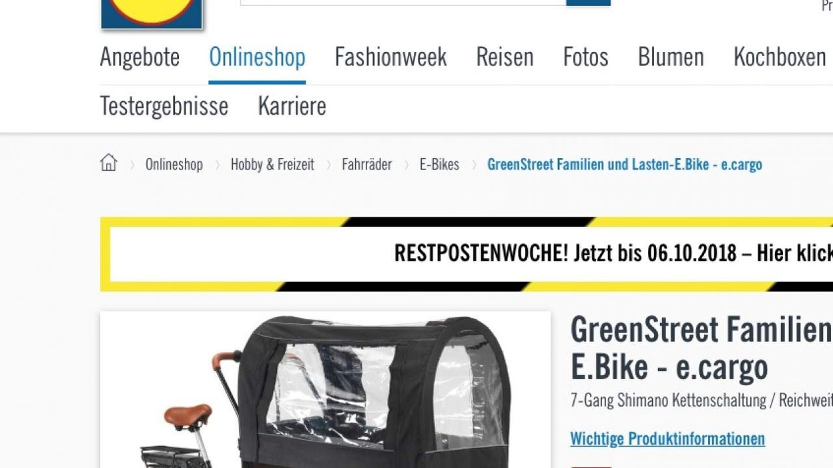The width and height of the screenshot is (833, 468).
Task: Open the Angebote menu
Action: click(140, 57)
